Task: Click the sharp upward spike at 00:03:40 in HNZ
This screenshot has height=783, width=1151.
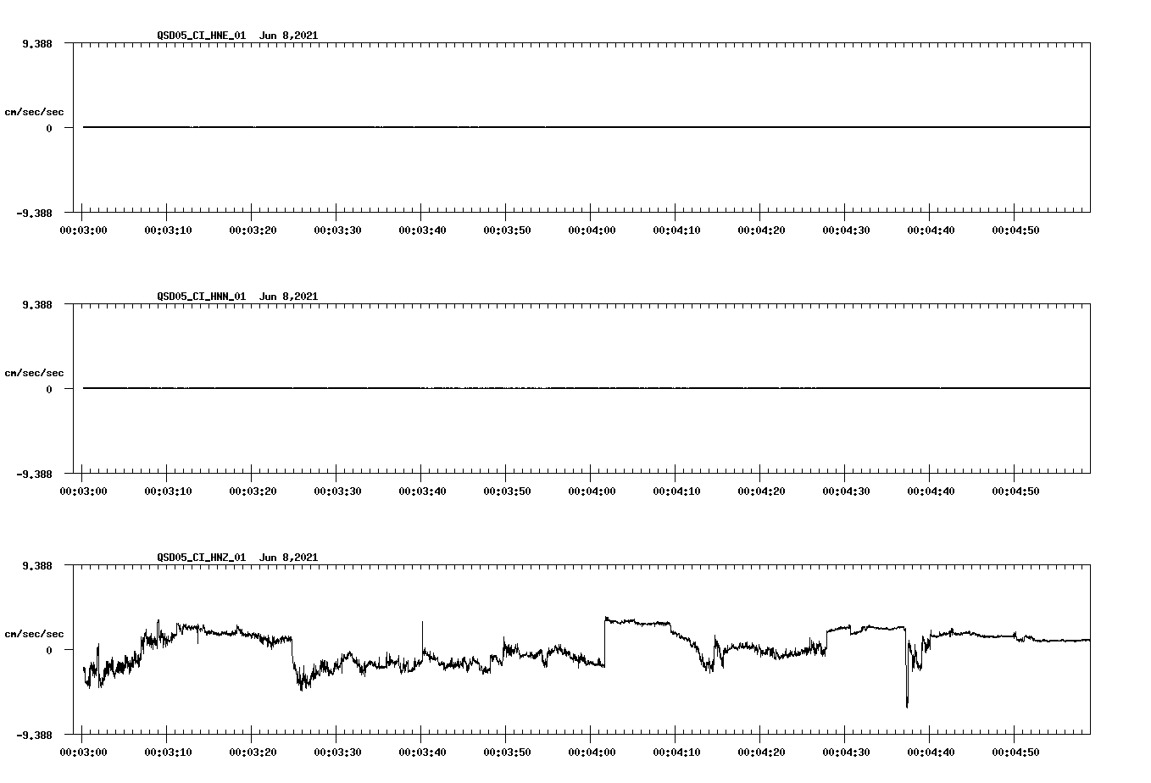Action: [x=423, y=636]
